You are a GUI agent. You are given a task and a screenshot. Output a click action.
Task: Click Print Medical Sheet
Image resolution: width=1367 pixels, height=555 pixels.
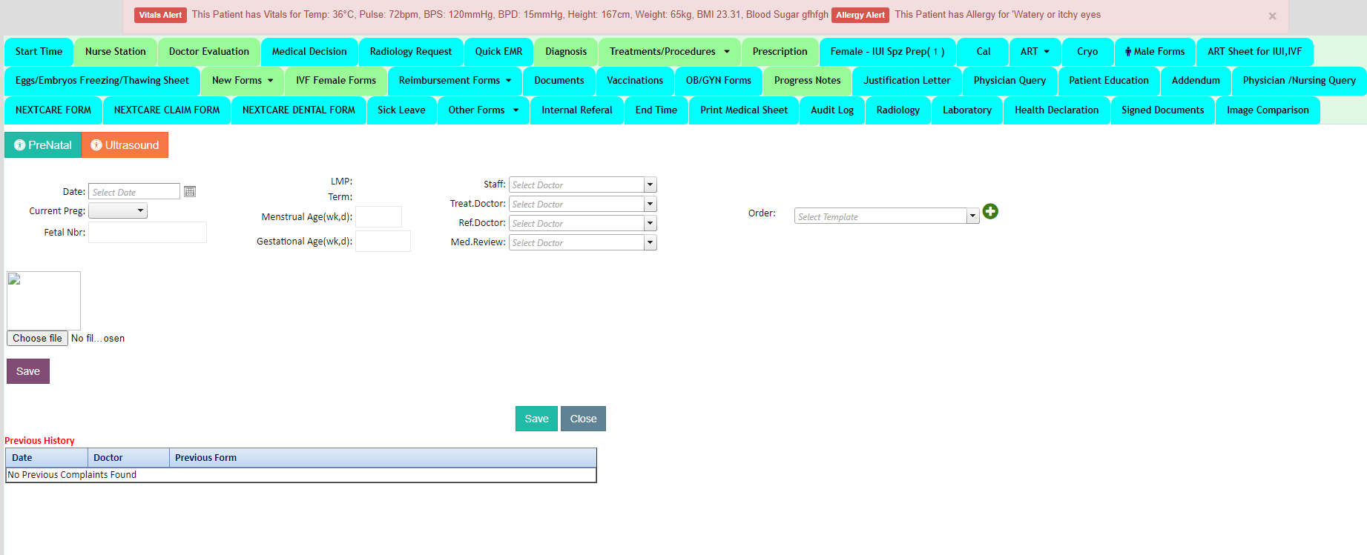pos(744,110)
